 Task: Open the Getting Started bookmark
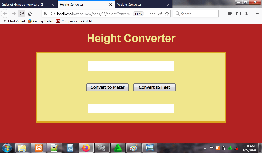(x=41, y=21)
